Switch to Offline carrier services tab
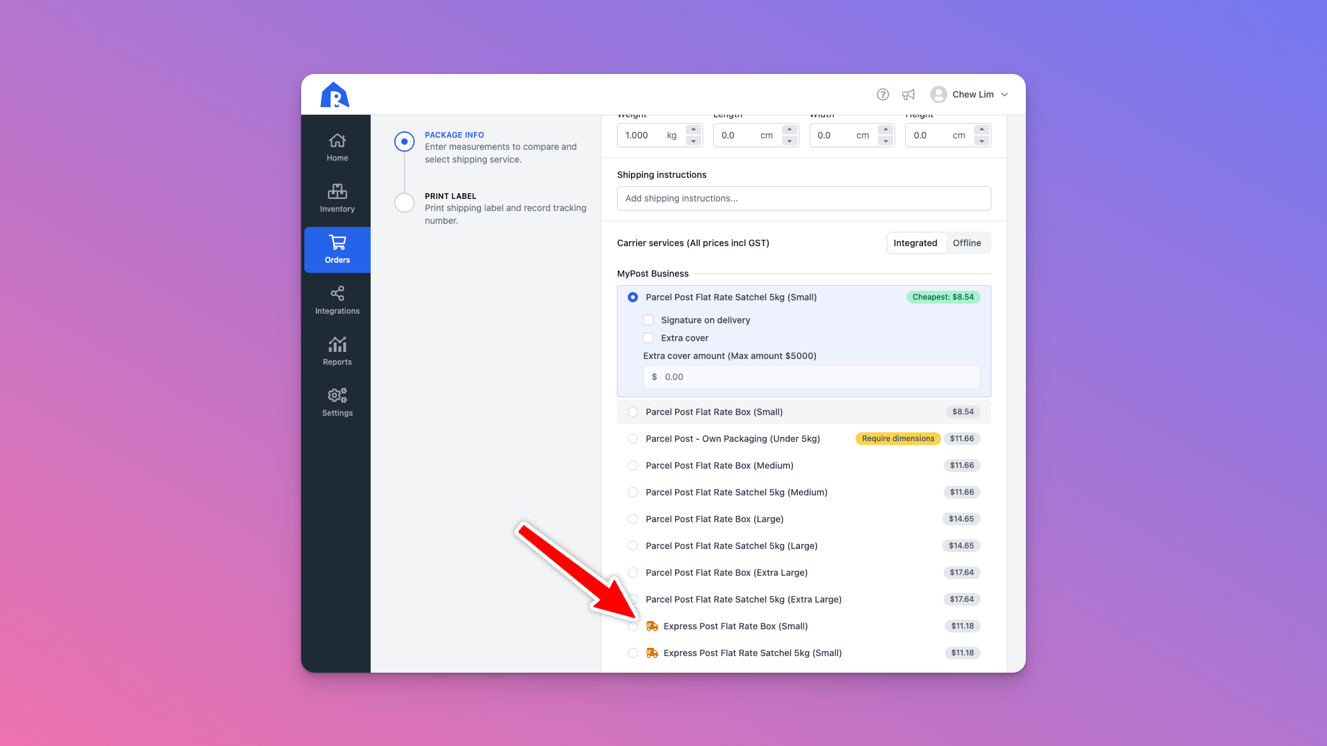Image resolution: width=1327 pixels, height=746 pixels. pos(967,243)
